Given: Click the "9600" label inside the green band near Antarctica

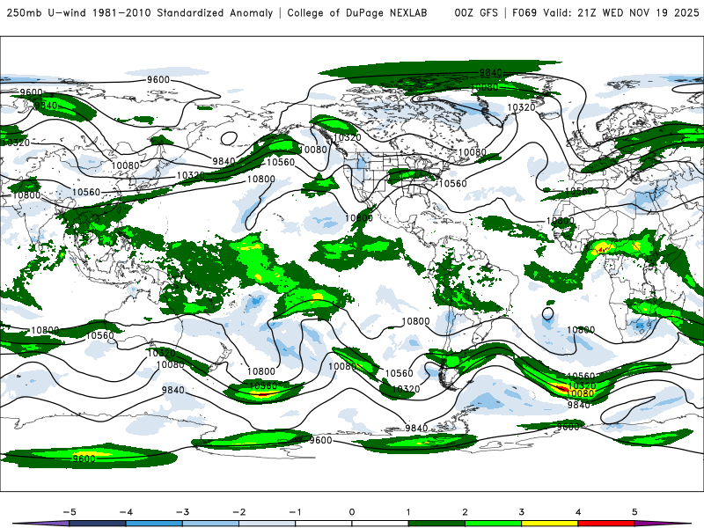Looking at the screenshot, I should click(84, 458).
